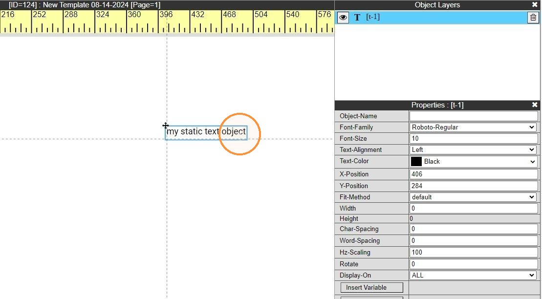Click the Object Layers panel header
The height and width of the screenshot is (299, 542).
tap(437, 5)
